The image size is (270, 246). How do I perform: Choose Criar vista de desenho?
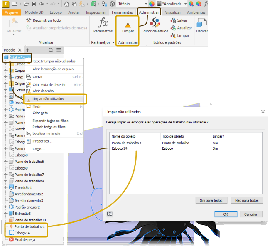pyautogui.click(x=54, y=85)
